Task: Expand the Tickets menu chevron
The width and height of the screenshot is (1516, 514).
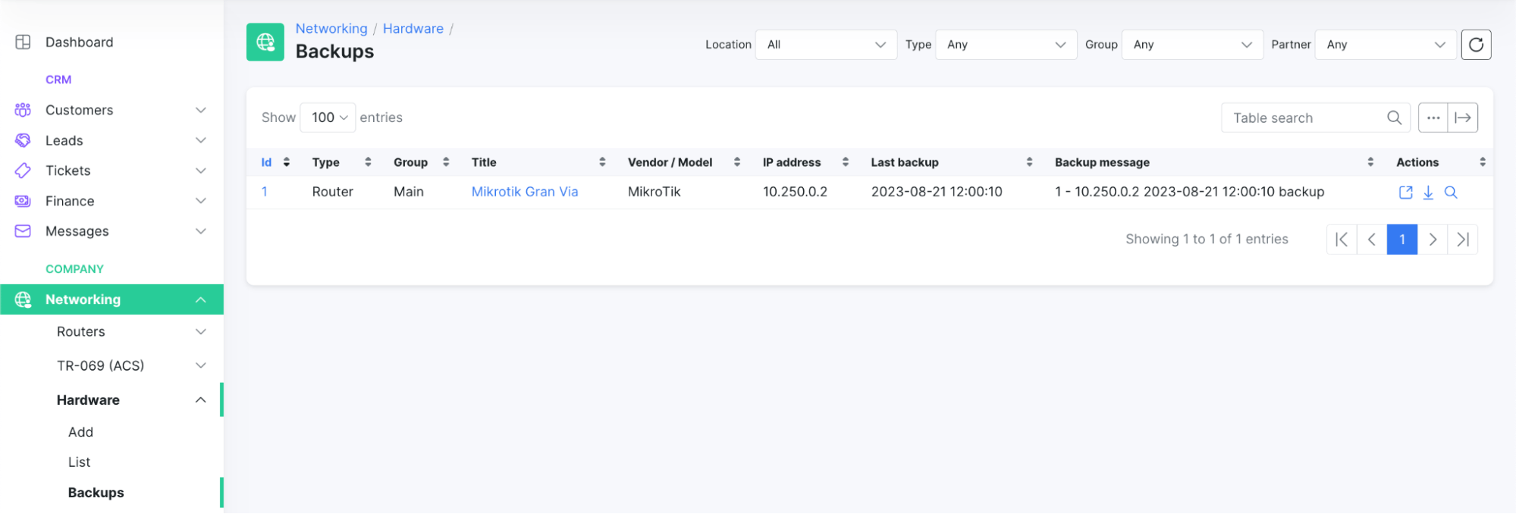Action: pos(201,171)
